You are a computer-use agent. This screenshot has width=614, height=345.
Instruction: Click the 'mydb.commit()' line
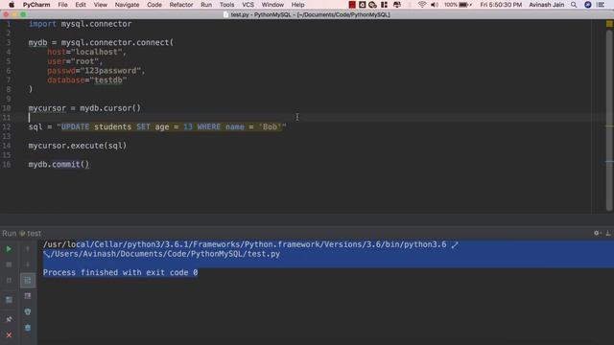(x=59, y=164)
